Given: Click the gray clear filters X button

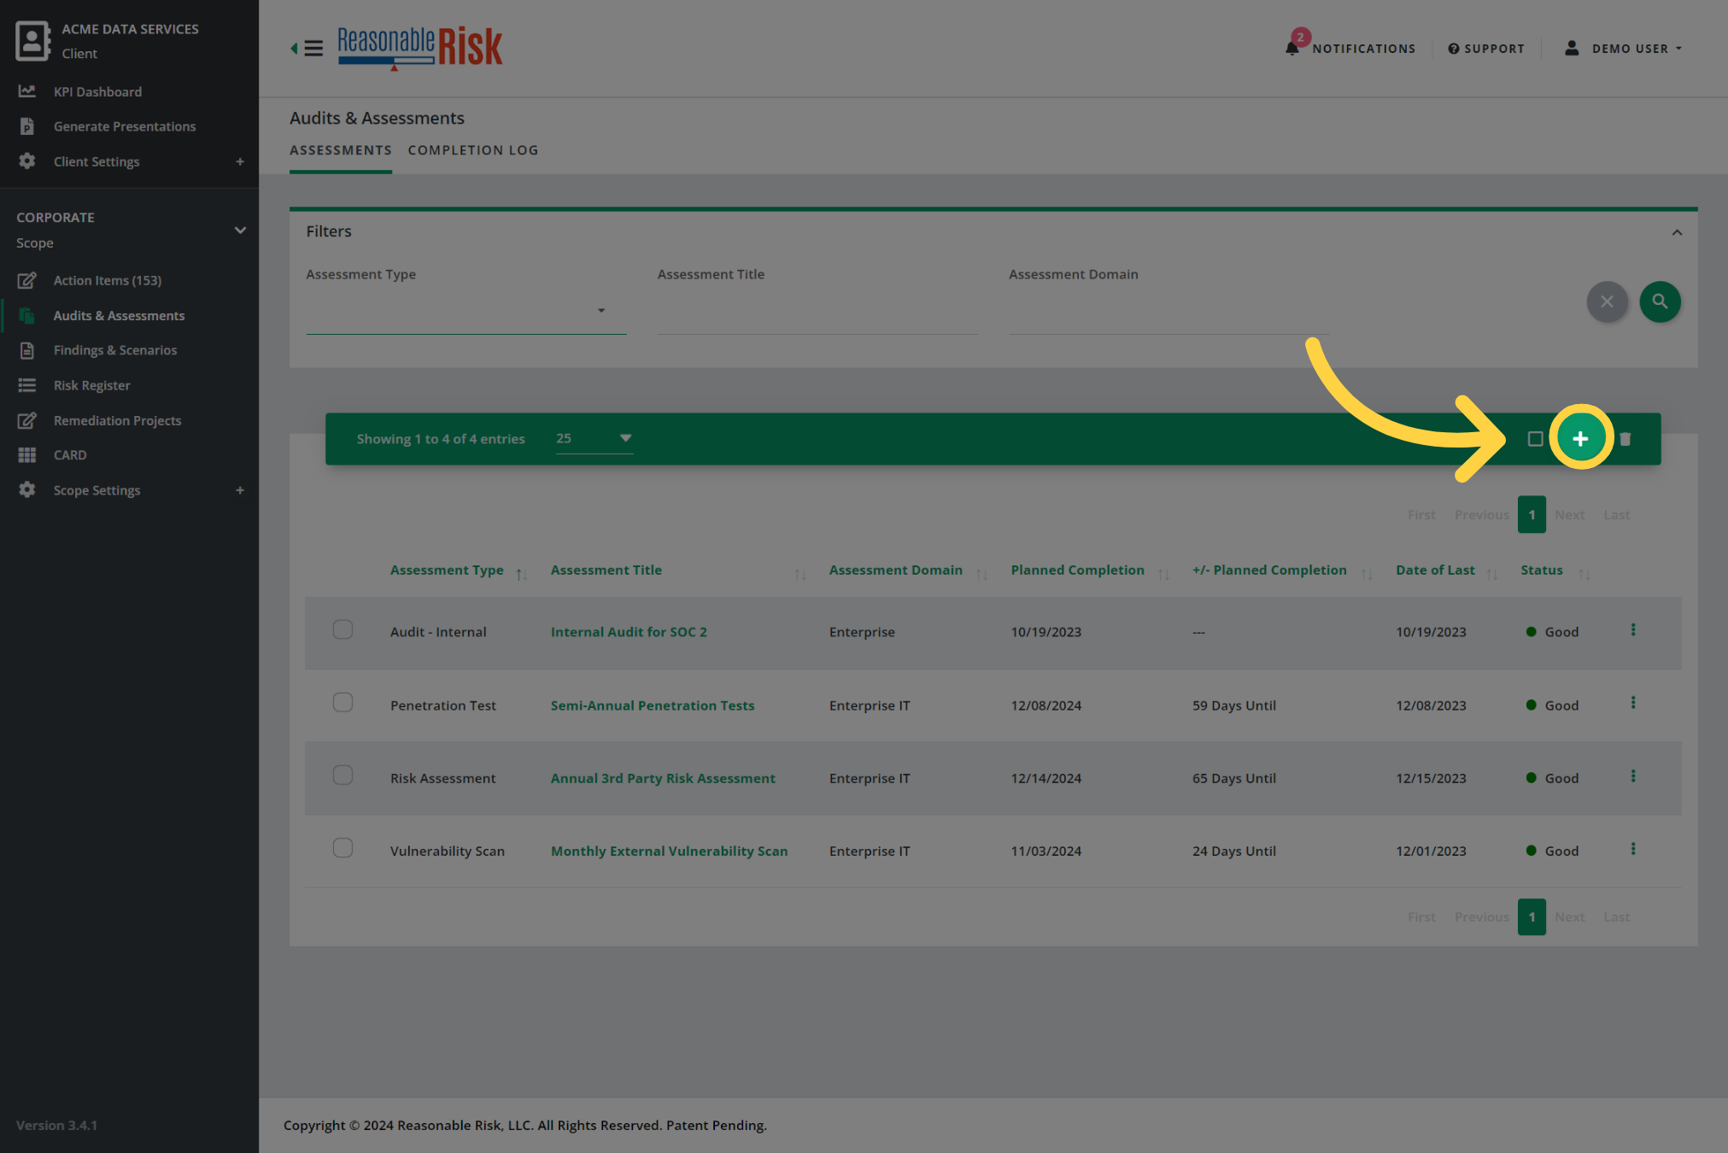Looking at the screenshot, I should point(1607,301).
